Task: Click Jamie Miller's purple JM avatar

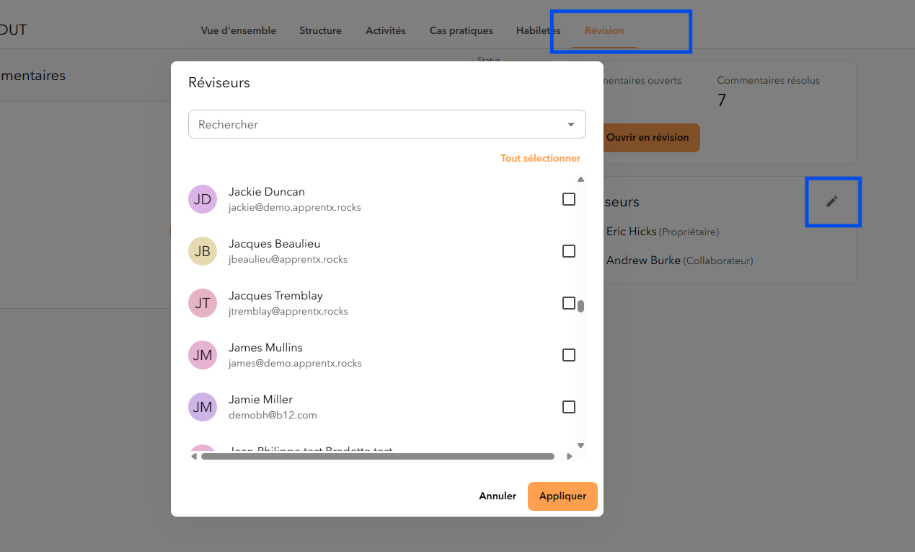Action: (x=203, y=407)
